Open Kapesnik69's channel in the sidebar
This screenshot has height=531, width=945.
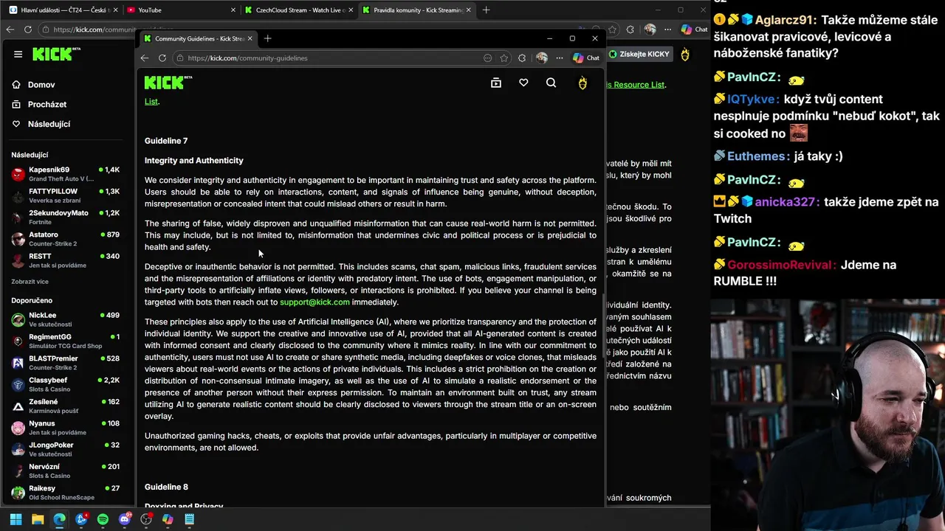pyautogui.click(x=66, y=174)
